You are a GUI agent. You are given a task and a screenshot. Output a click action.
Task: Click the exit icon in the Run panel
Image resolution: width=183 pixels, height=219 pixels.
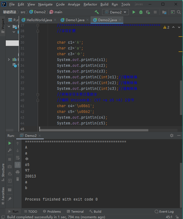(10, 181)
